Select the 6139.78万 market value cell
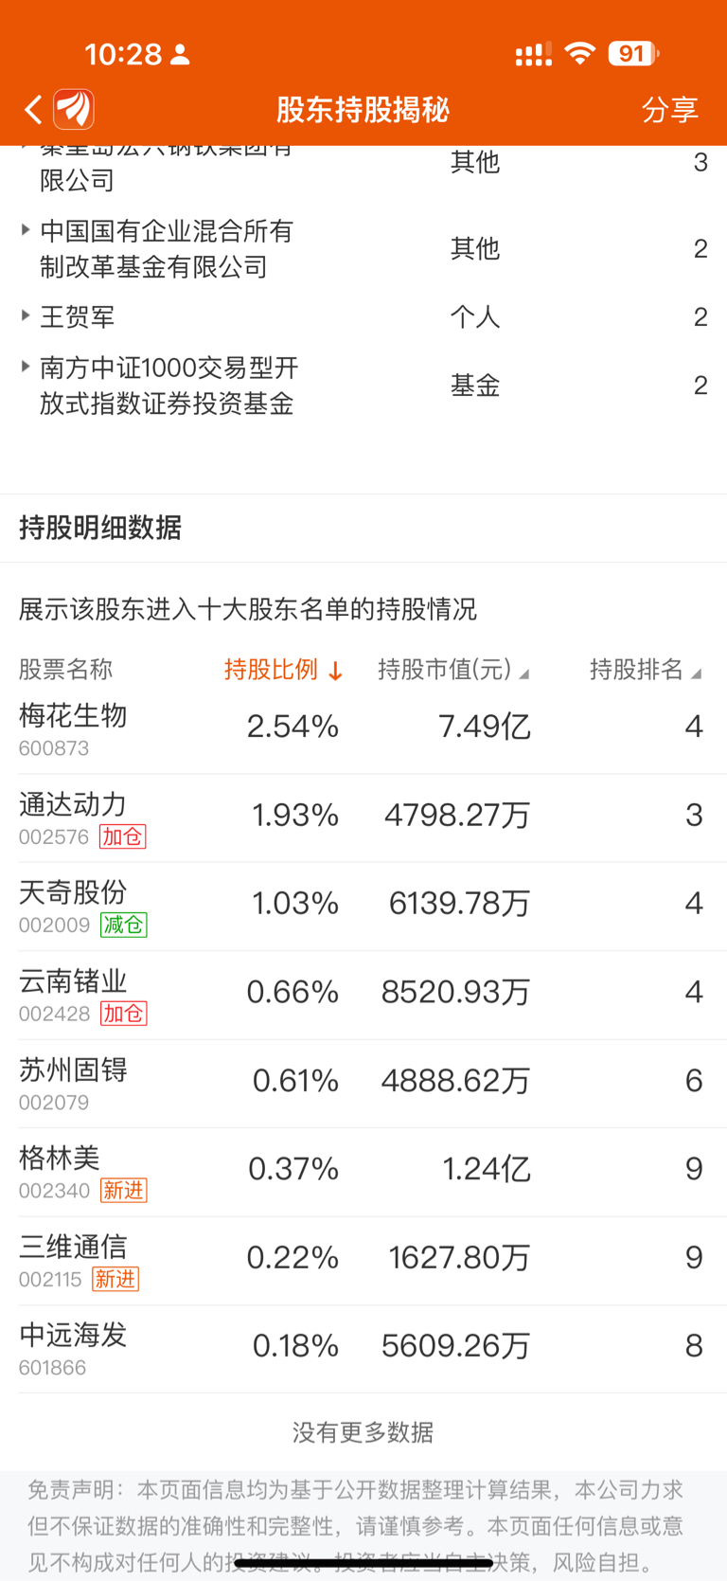The width and height of the screenshot is (727, 1581). pyautogui.click(x=459, y=903)
